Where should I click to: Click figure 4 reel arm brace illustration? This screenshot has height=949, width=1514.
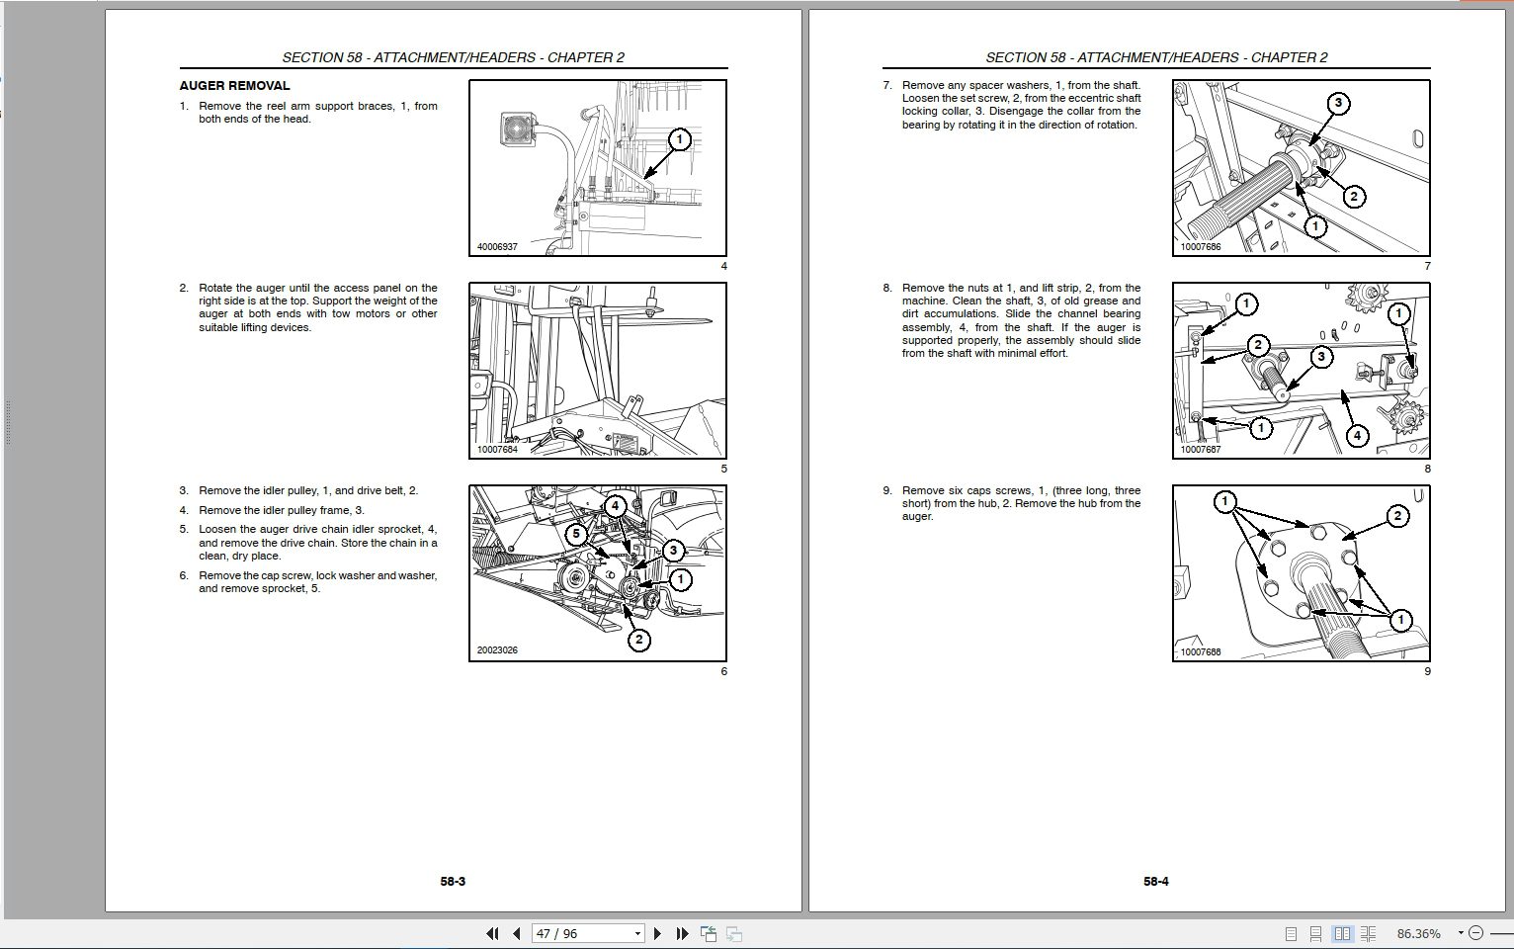[598, 168]
